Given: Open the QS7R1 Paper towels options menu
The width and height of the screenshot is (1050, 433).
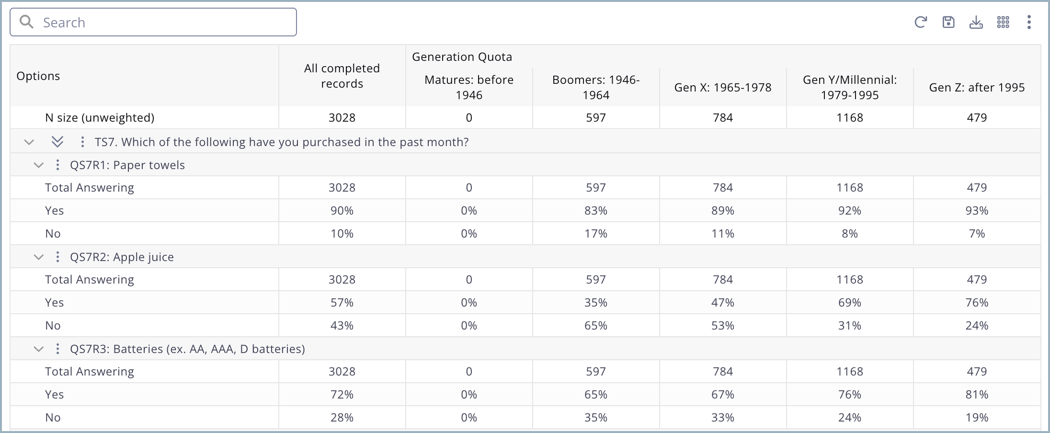Looking at the screenshot, I should pos(57,165).
